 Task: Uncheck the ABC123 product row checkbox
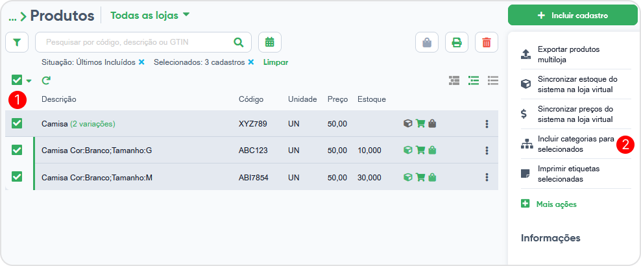(x=17, y=150)
